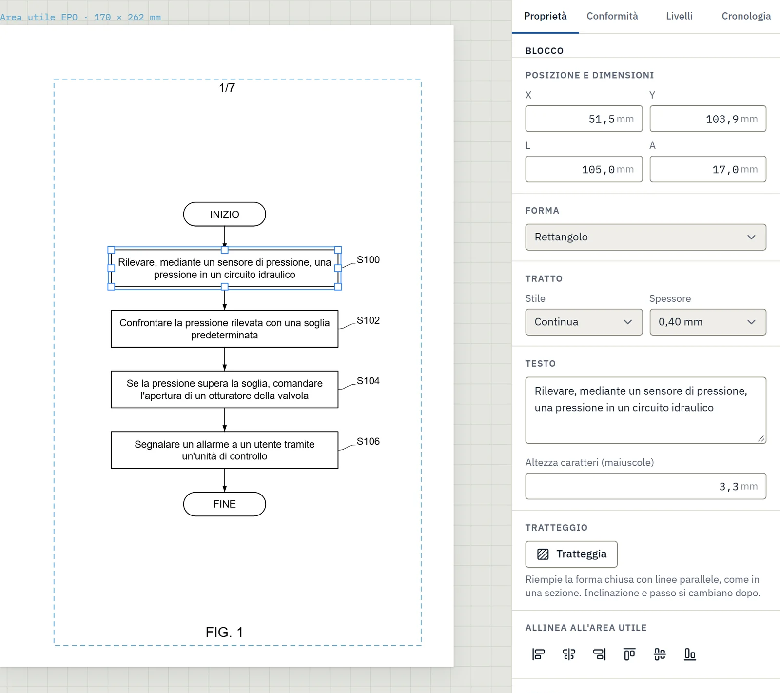
Task: Open the Spessore 0,40 mm dropdown
Action: pyautogui.click(x=708, y=322)
